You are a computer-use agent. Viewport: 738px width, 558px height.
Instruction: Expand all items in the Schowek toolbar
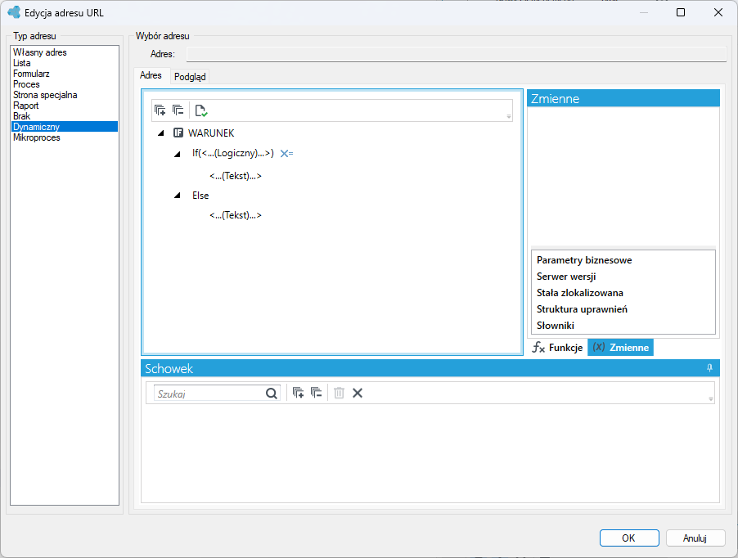pos(298,393)
